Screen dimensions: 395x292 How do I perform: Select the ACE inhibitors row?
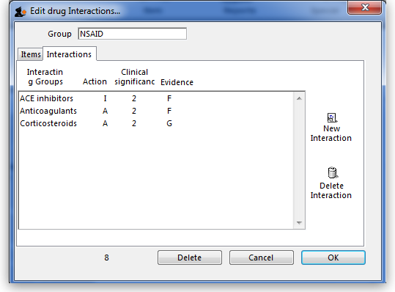tap(156, 98)
